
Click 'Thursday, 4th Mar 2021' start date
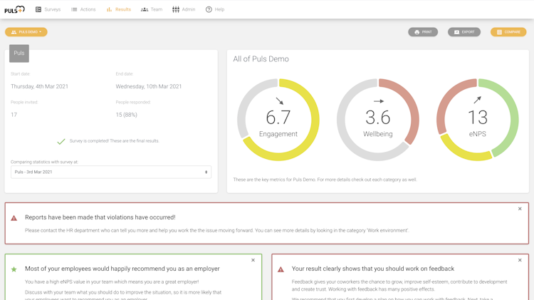pyautogui.click(x=39, y=87)
